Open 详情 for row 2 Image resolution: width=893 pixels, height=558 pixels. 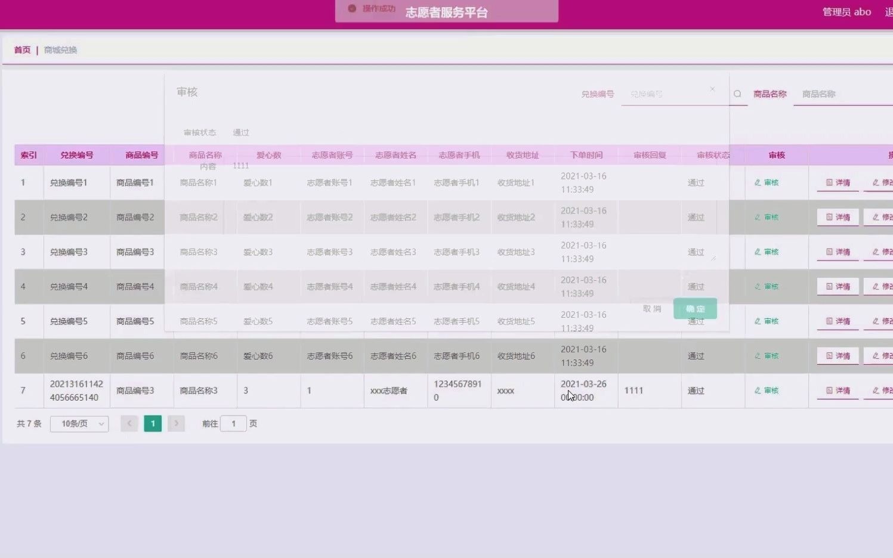click(838, 217)
